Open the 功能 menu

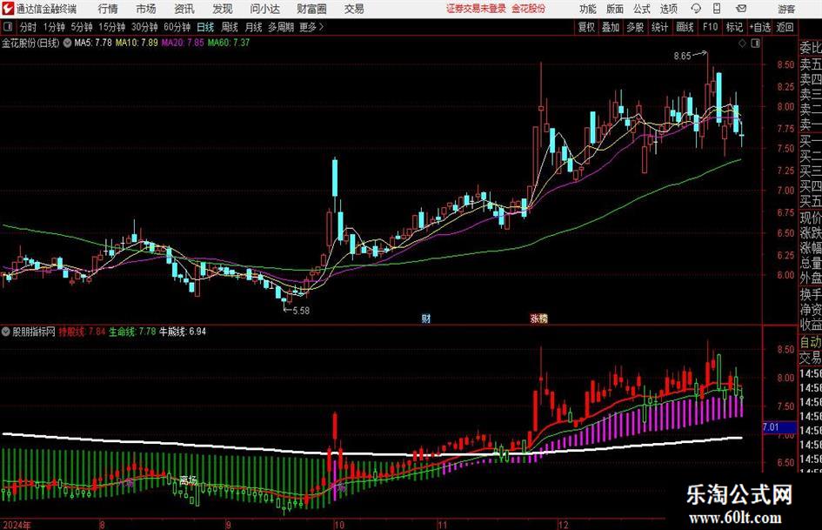click(x=588, y=9)
